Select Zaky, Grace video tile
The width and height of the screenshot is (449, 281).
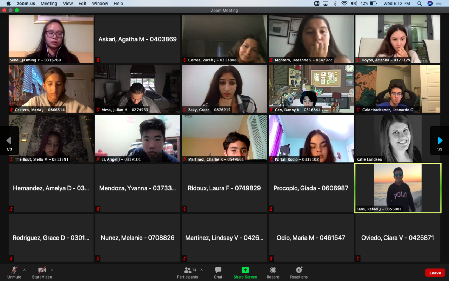pos(224,89)
